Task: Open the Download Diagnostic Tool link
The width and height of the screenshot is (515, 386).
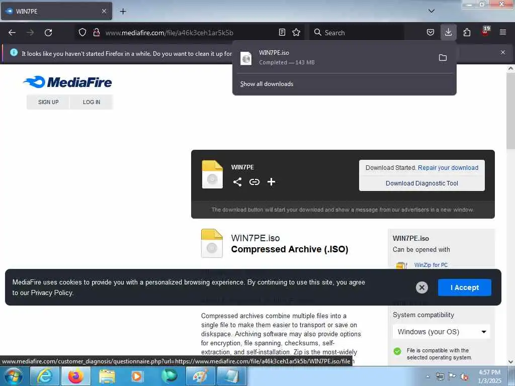Action: point(422,183)
